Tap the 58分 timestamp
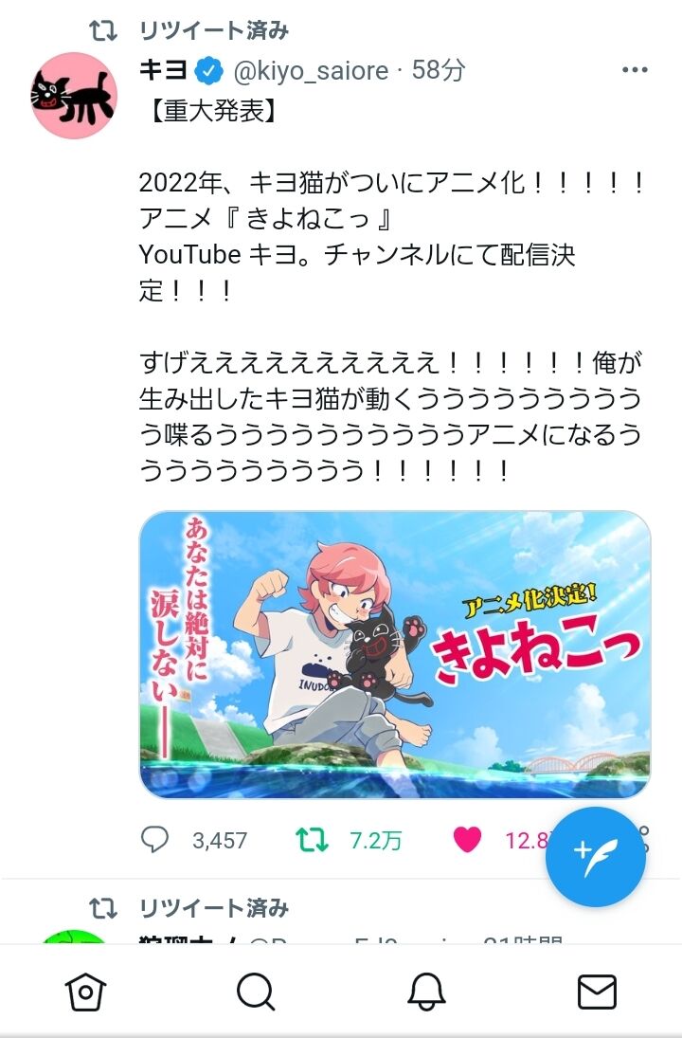The width and height of the screenshot is (682, 1038). pos(439,70)
